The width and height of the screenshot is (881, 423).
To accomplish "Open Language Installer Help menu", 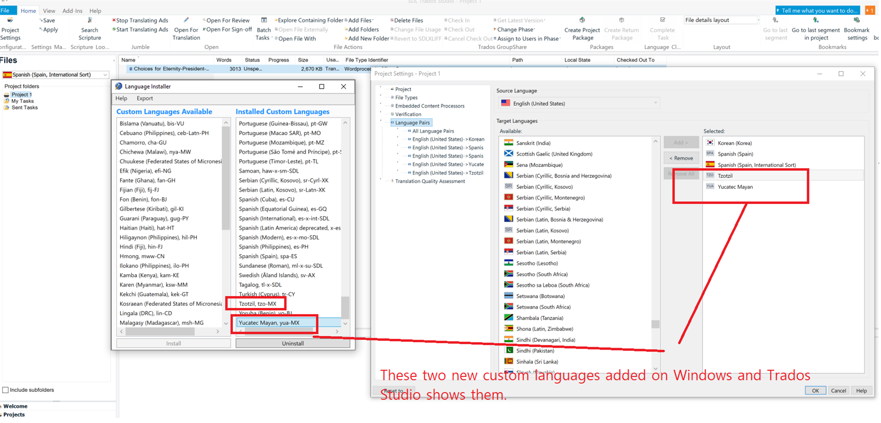I will tap(121, 98).
